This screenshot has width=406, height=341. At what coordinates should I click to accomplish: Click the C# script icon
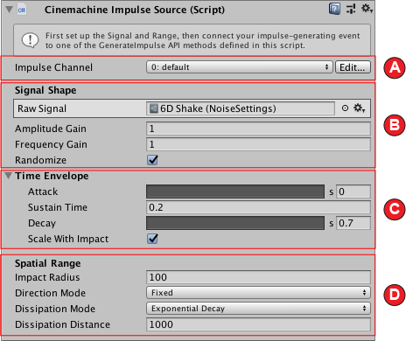click(x=21, y=10)
